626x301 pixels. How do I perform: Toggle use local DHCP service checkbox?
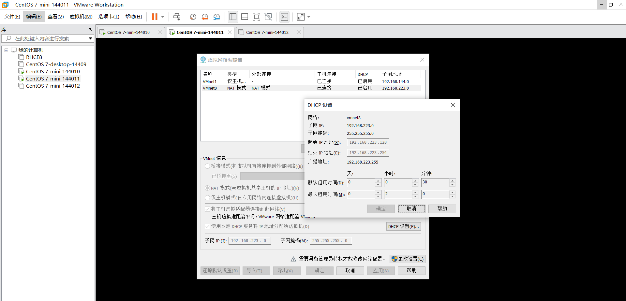tap(207, 226)
